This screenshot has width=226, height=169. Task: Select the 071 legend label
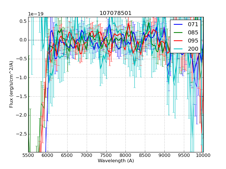193,24
